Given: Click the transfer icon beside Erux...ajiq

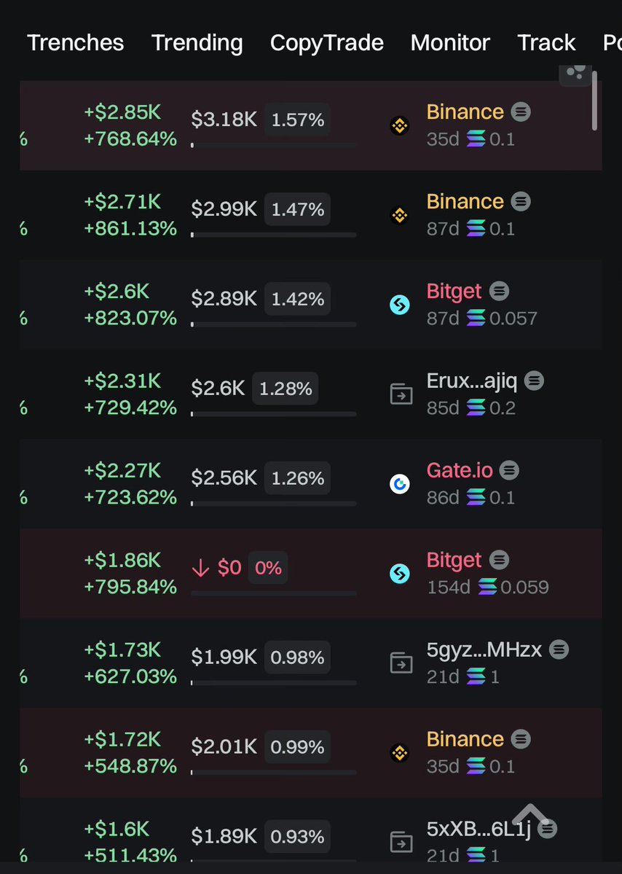Looking at the screenshot, I should [401, 395].
